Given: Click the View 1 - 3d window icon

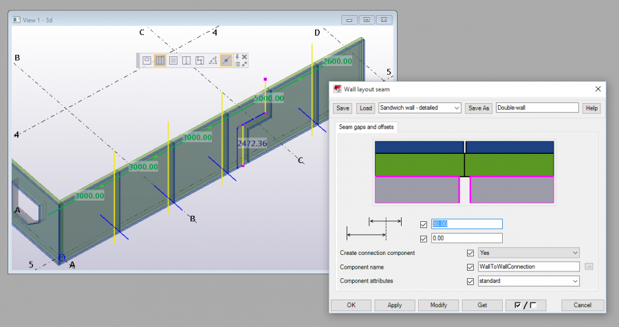Looking at the screenshot, I should (17, 20).
